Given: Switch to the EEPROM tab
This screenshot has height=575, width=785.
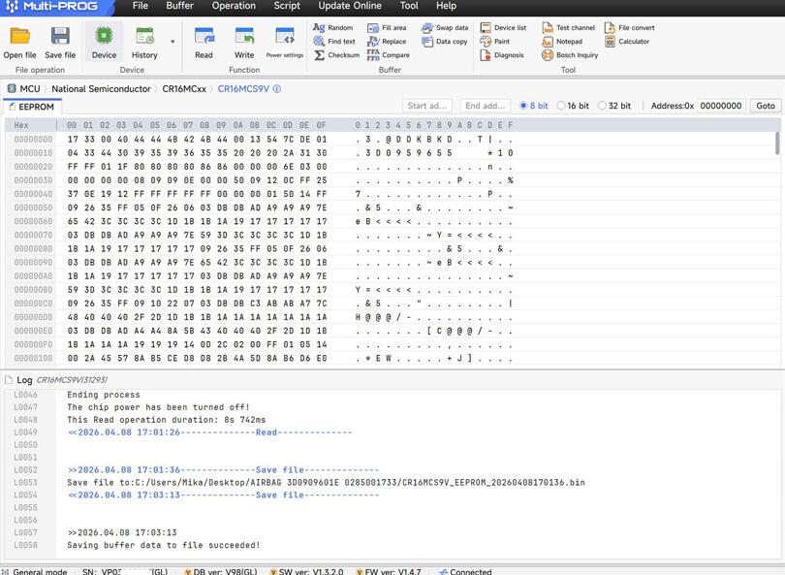Looking at the screenshot, I should (x=36, y=107).
